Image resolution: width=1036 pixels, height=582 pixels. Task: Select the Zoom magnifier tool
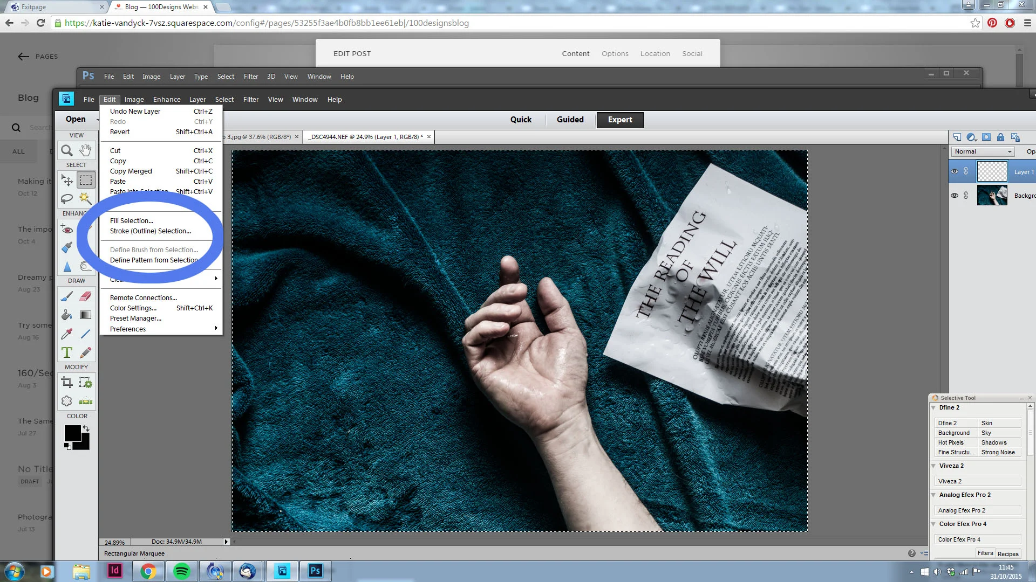coord(67,150)
